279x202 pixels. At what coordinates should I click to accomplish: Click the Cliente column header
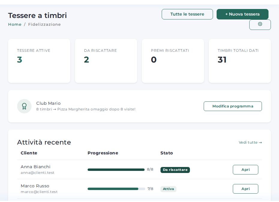click(29, 153)
